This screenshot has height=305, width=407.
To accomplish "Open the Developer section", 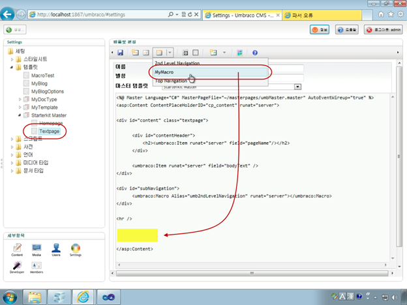I will (x=17, y=267).
